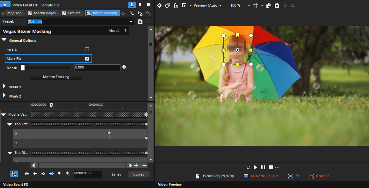Switch to the Video Preview tab
Viewport: 369px width, 188px height.
point(170,184)
